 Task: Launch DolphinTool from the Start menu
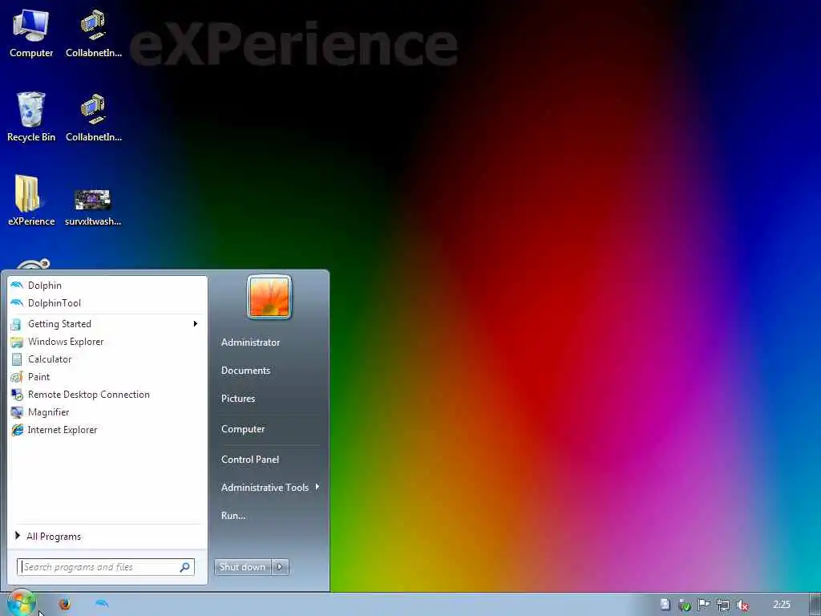(x=107, y=302)
